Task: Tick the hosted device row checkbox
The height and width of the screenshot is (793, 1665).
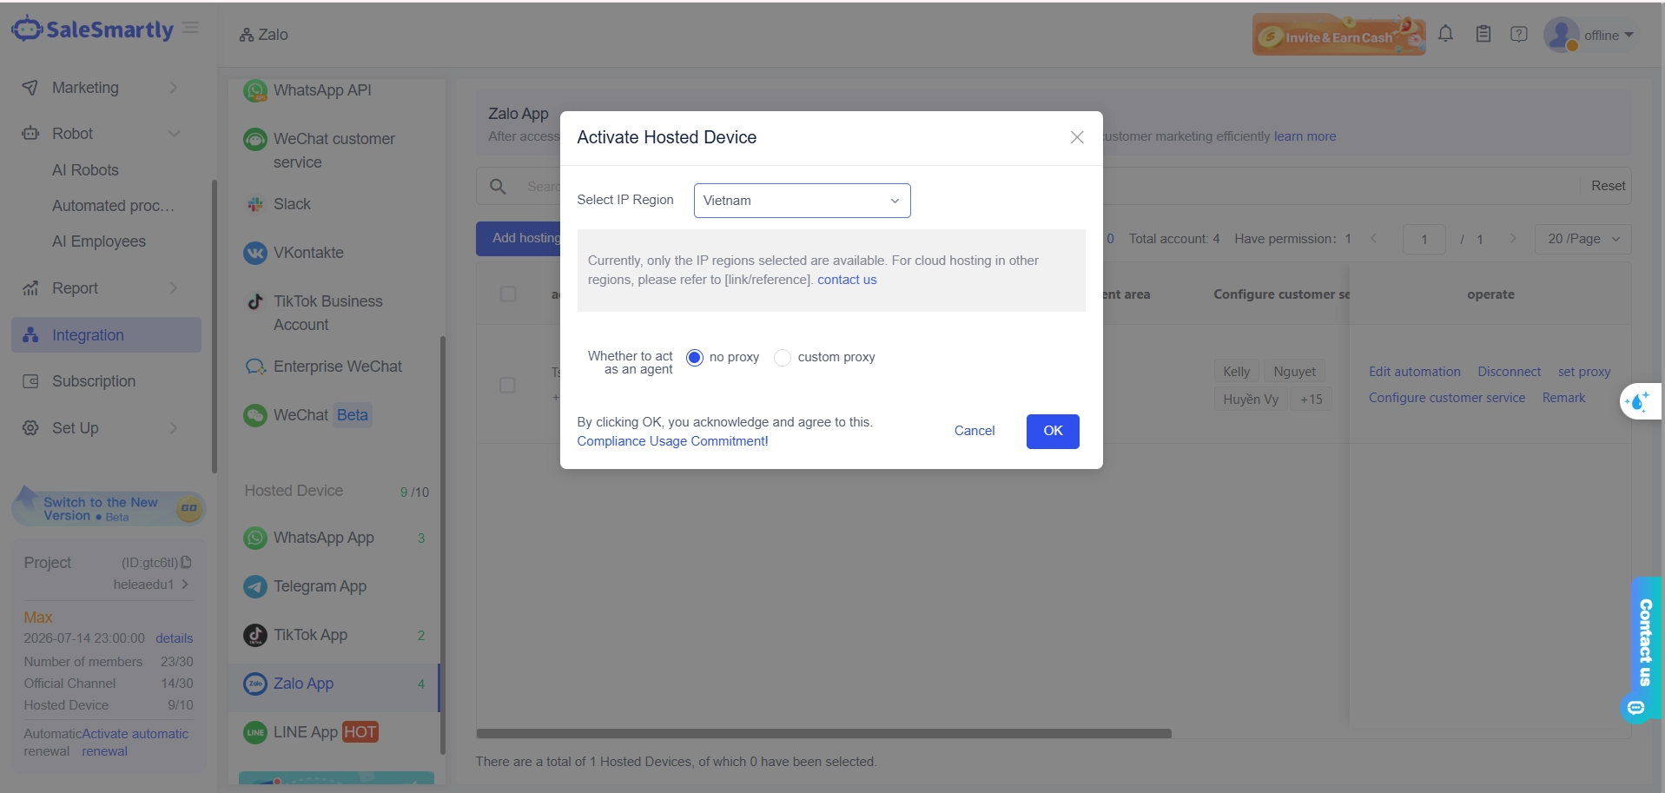Action: coord(507,385)
